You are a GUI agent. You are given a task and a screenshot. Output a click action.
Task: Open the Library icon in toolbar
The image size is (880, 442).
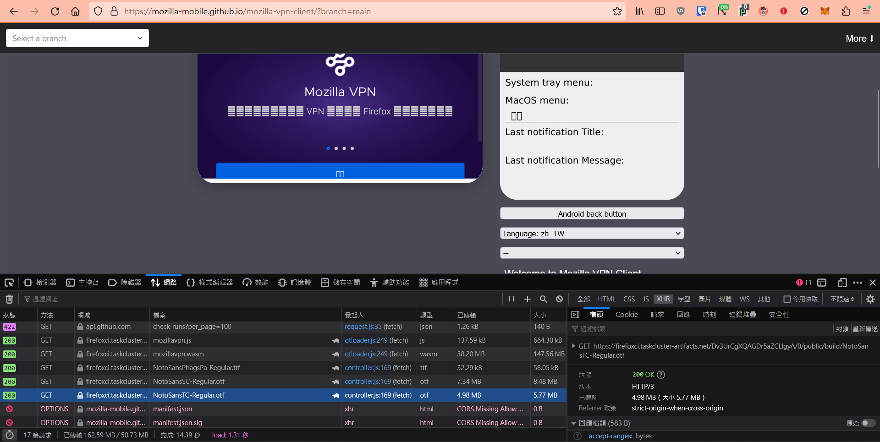pos(639,11)
